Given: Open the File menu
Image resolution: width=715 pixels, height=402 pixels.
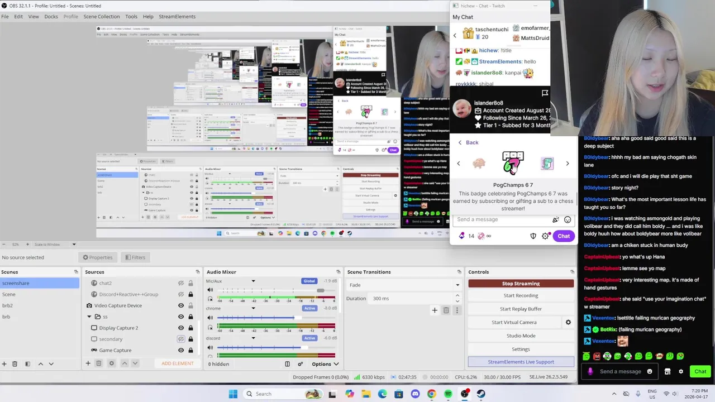Looking at the screenshot, I should 5,17.
